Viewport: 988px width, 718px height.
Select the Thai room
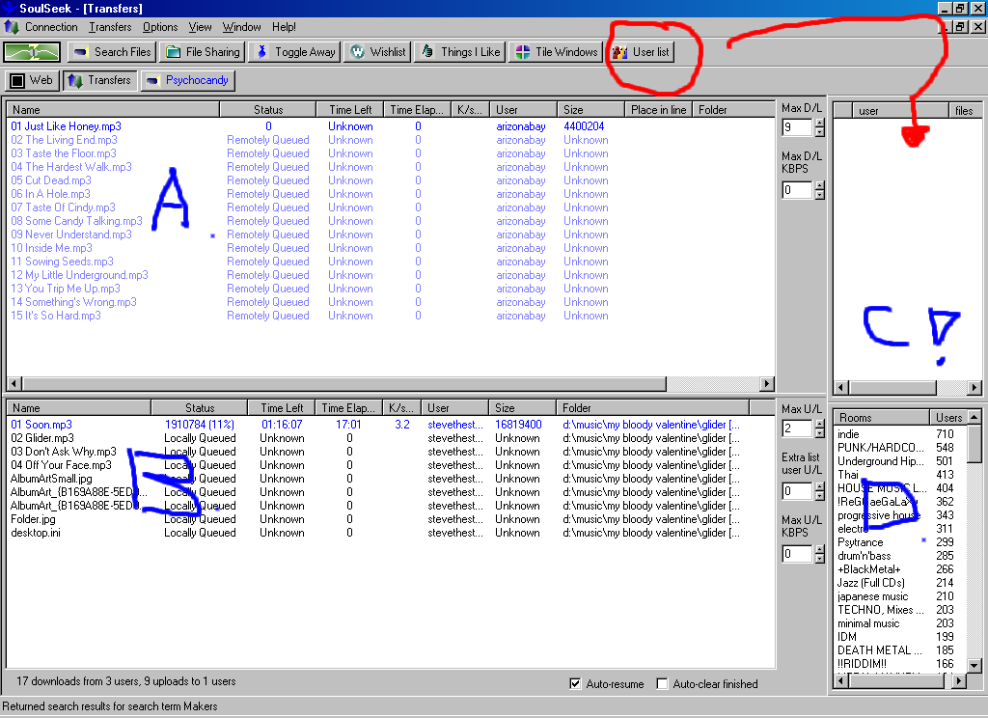[848, 475]
